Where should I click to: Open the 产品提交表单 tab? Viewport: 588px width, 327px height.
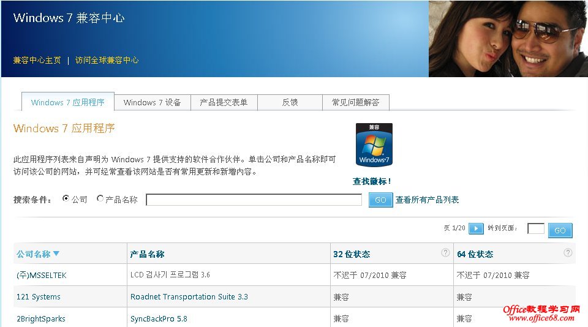coord(224,102)
